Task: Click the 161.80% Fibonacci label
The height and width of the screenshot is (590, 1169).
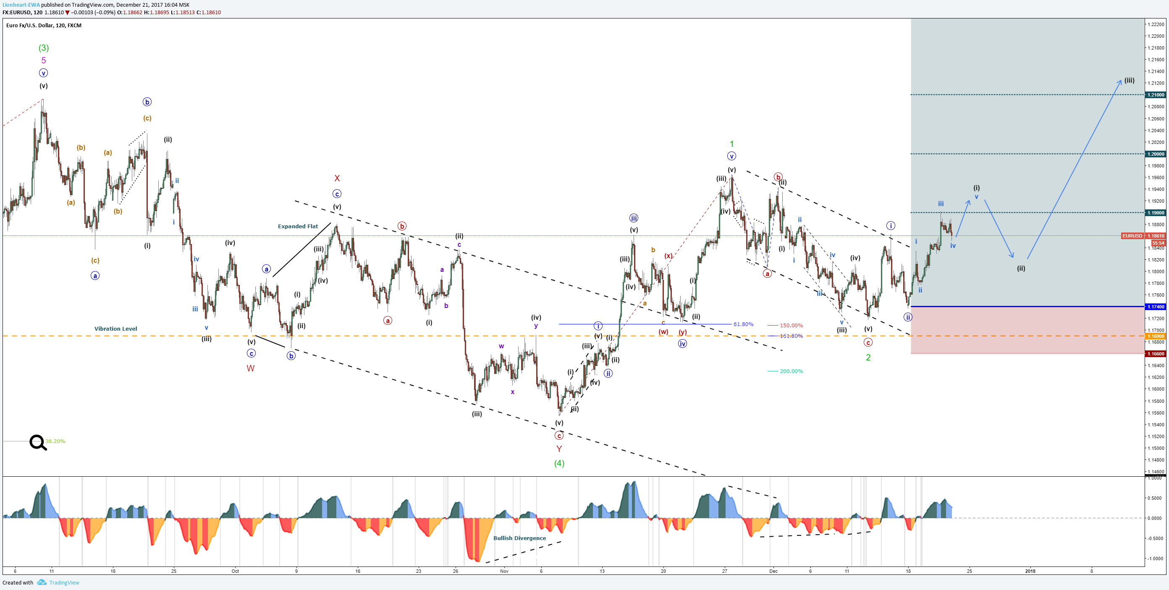Action: click(792, 336)
